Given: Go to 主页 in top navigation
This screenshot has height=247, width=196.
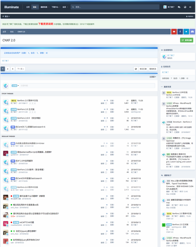Looking at the screenshot, I should 28,7.
